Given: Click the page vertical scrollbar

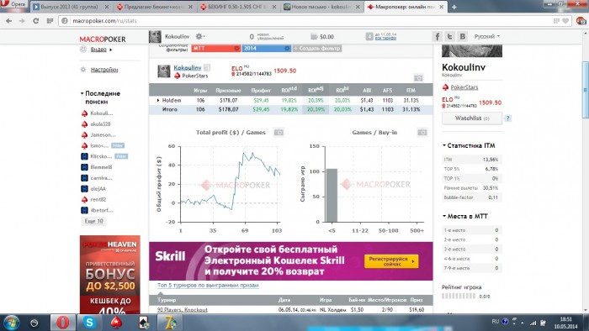Looking at the screenshot, I should tap(586, 90).
